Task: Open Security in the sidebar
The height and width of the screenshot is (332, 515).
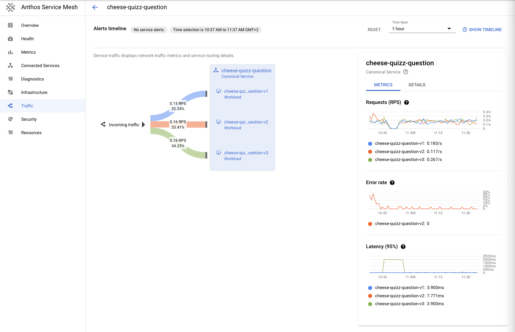Action: [x=43, y=119]
